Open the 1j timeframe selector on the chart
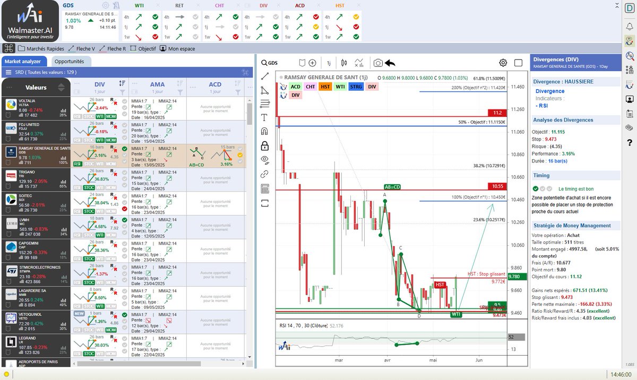Viewport: 637px width, 380px height. pos(329,63)
